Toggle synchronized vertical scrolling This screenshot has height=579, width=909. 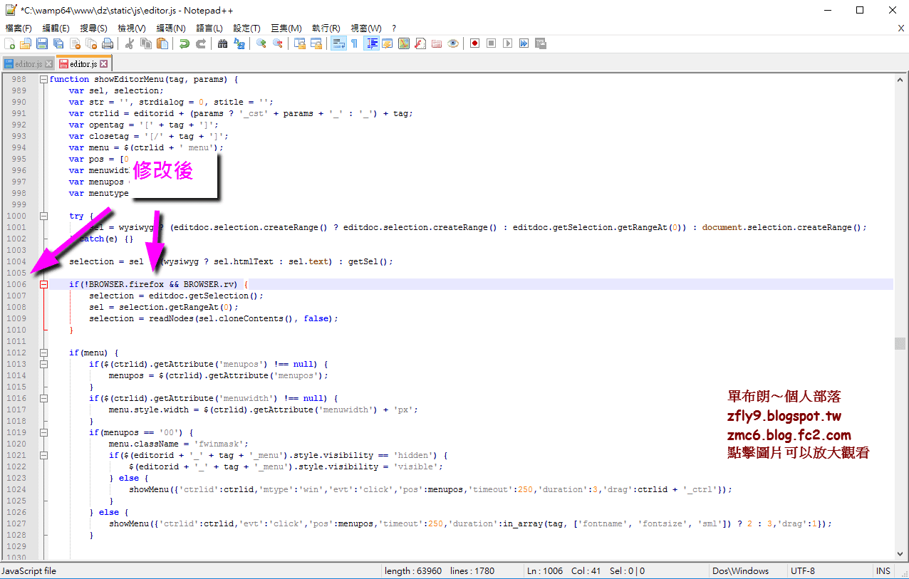tap(300, 43)
